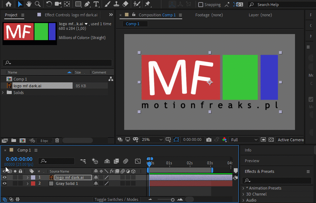316x203 pixels.
Task: Switch to Layer (none) tab
Action: pos(260,15)
